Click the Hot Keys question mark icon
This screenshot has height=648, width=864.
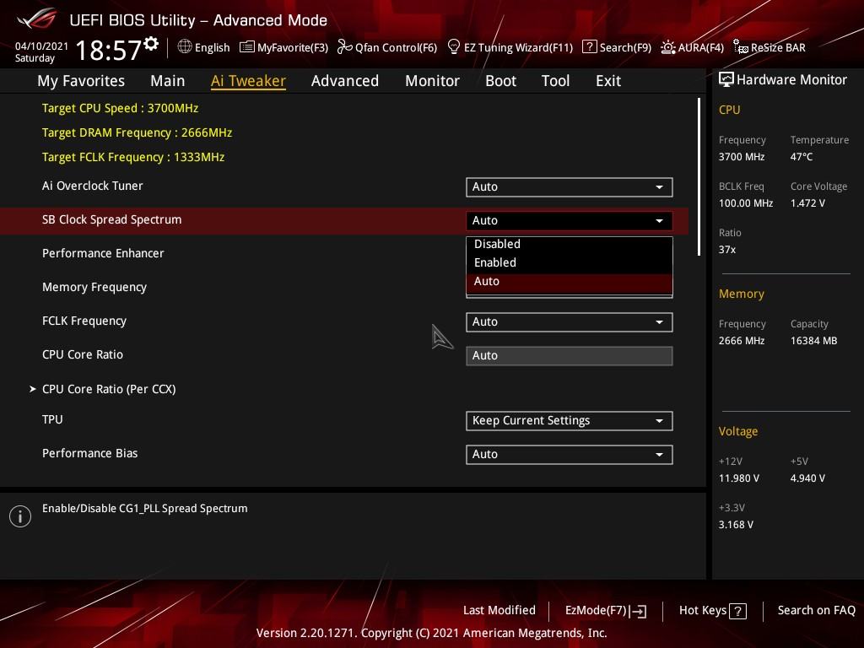[737, 611]
